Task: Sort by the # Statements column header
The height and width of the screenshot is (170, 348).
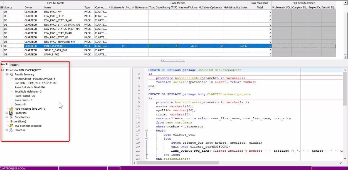Action: click(x=116, y=8)
